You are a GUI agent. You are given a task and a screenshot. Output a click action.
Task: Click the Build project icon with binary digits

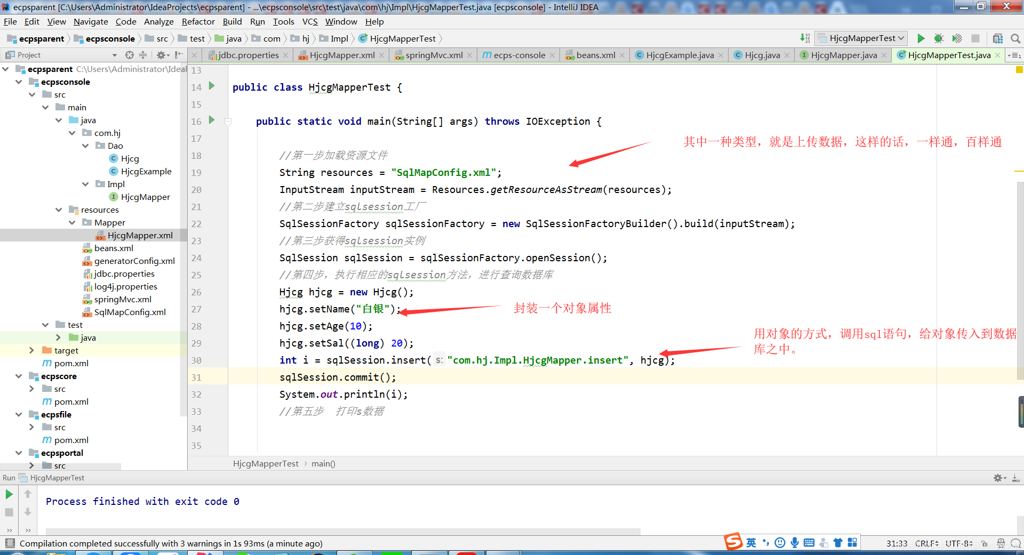805,38
